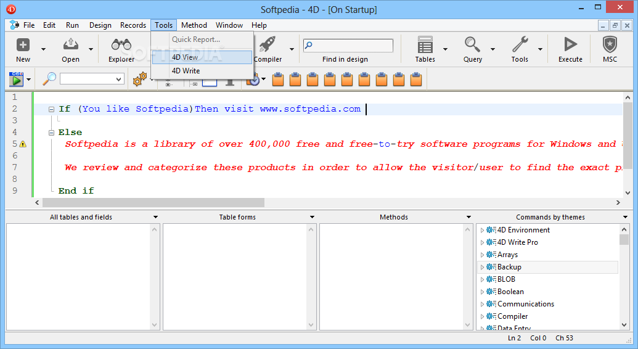Open the Tables dropdown arrow

(445, 49)
